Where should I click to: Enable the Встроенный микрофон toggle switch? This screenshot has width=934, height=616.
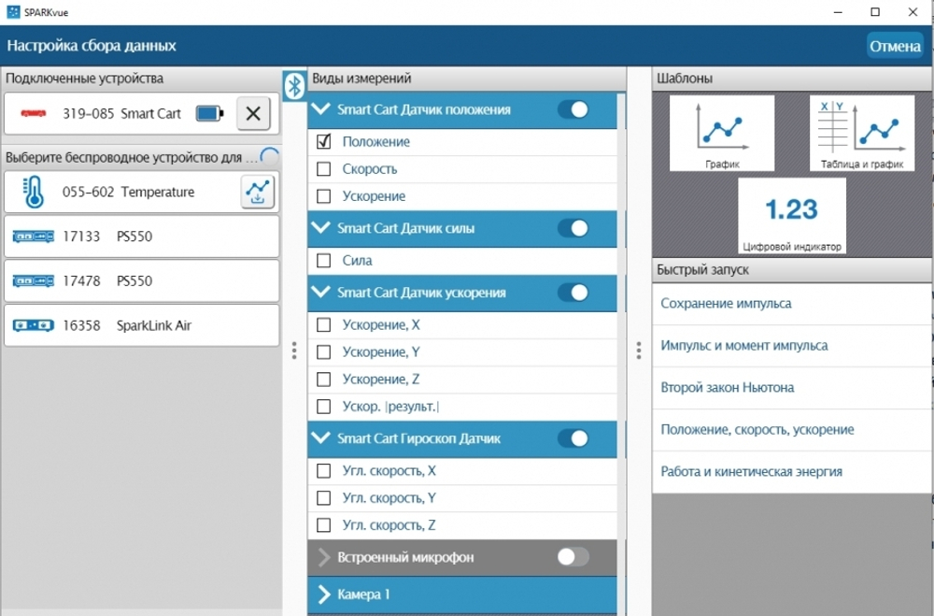(573, 557)
